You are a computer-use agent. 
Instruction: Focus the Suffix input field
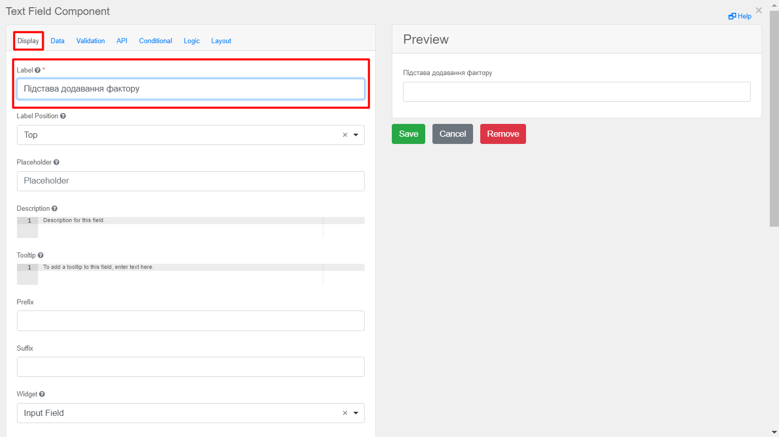click(x=191, y=367)
